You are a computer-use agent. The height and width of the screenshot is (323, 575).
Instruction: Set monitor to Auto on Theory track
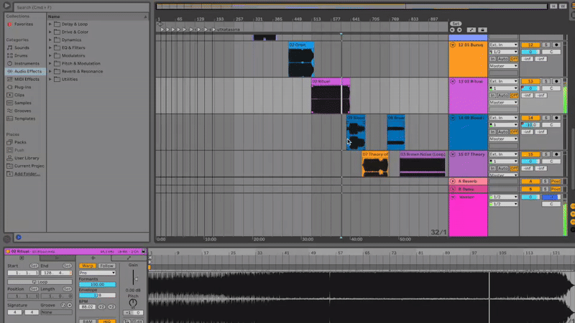click(x=502, y=169)
